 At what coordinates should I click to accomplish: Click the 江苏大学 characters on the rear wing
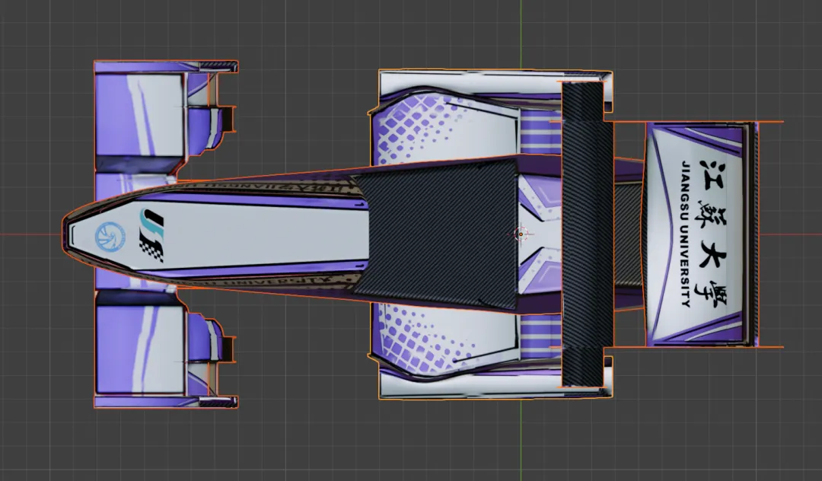(713, 234)
